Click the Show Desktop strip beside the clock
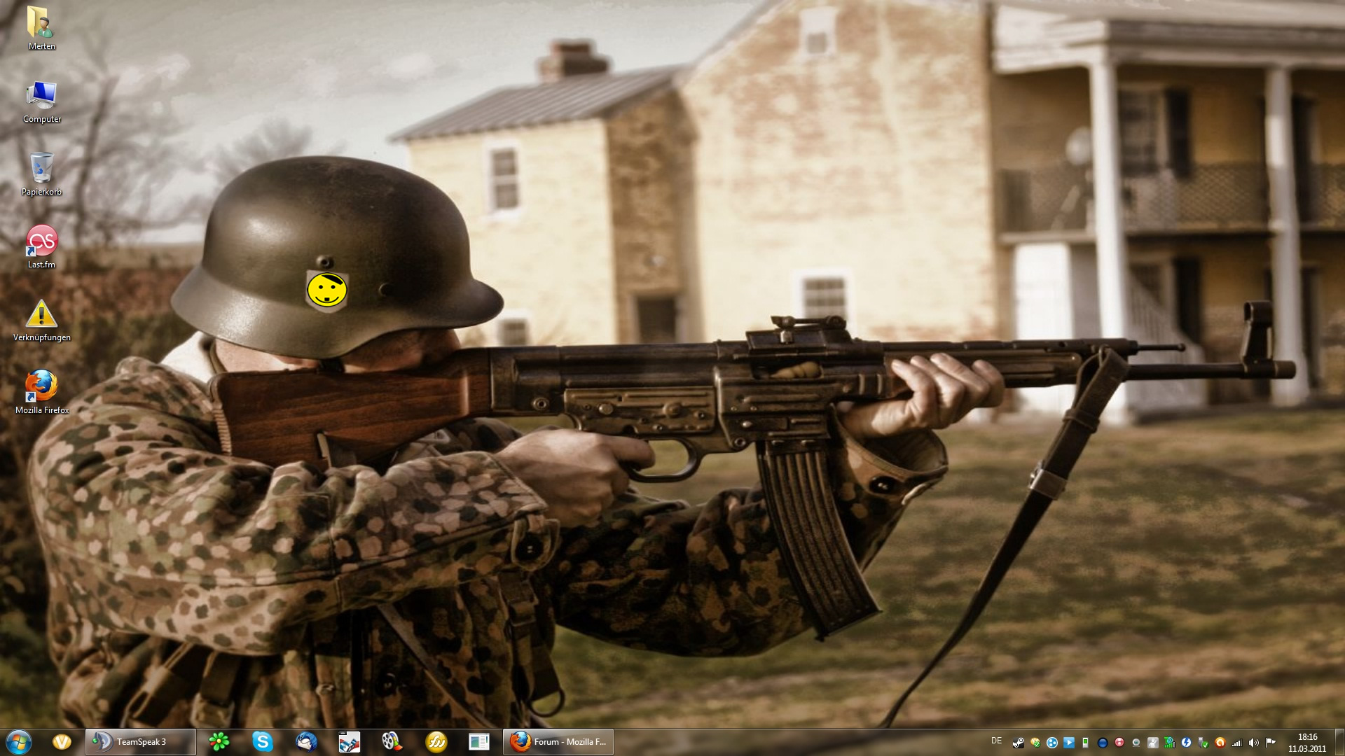1345x756 pixels. (1339, 742)
